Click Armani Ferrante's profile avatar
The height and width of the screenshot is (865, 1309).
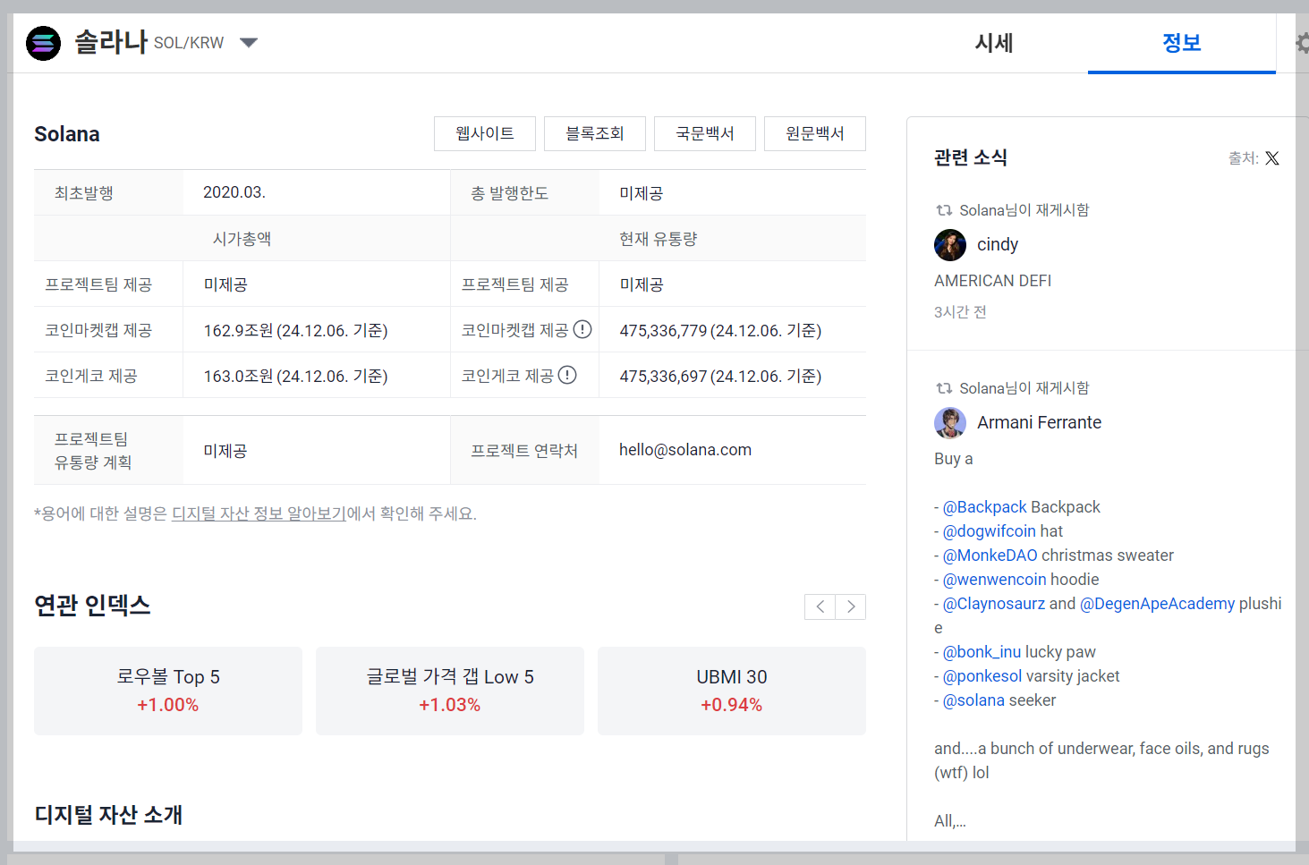click(x=950, y=422)
